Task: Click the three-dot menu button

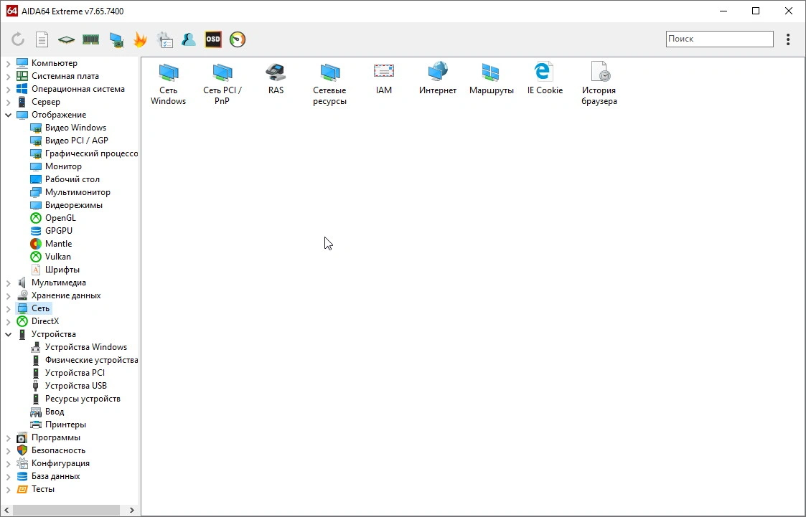Action: 788,39
